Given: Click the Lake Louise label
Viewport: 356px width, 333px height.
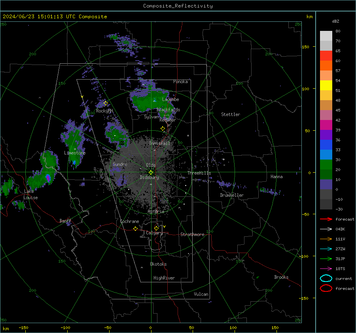Looking at the screenshot, I should pos(30,194).
